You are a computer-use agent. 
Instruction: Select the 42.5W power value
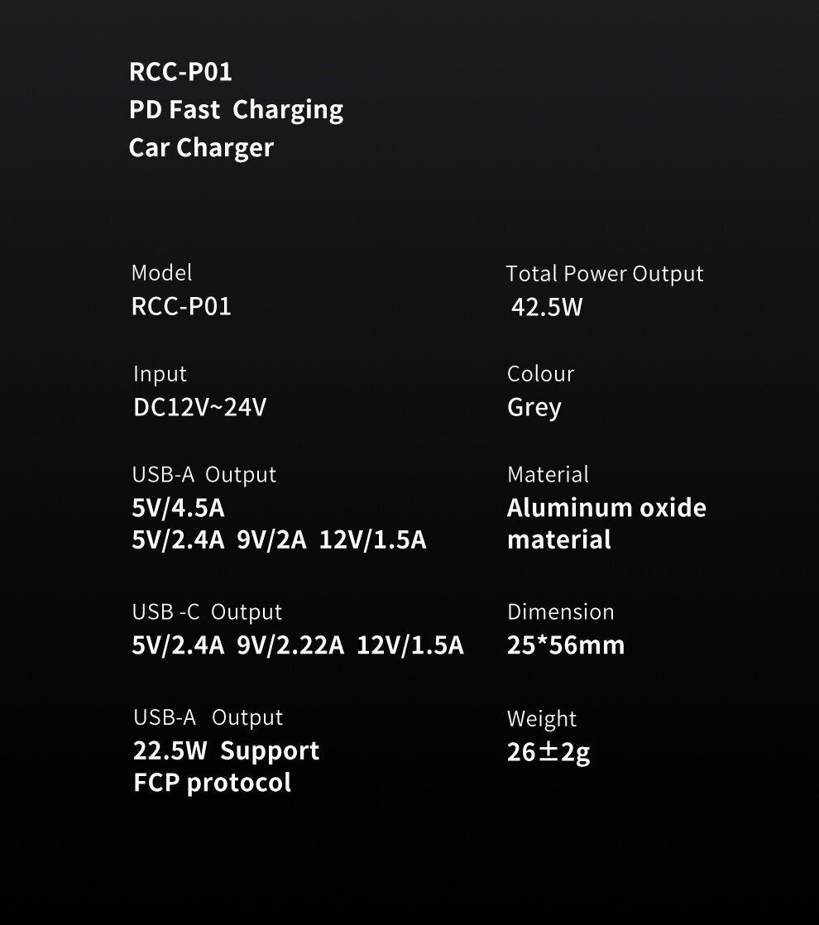click(547, 307)
